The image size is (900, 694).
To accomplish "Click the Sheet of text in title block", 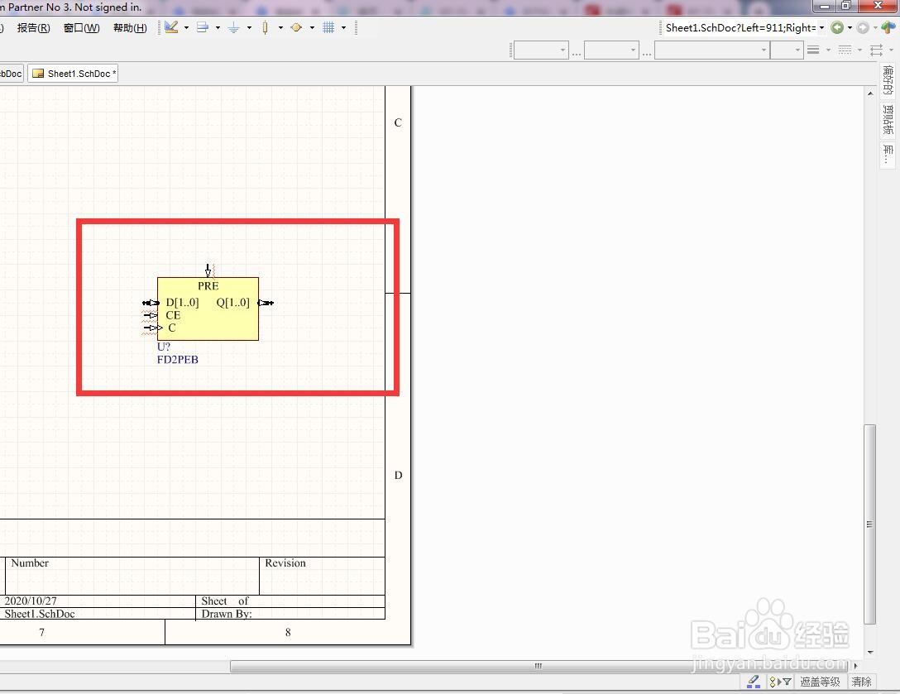I will coord(225,601).
